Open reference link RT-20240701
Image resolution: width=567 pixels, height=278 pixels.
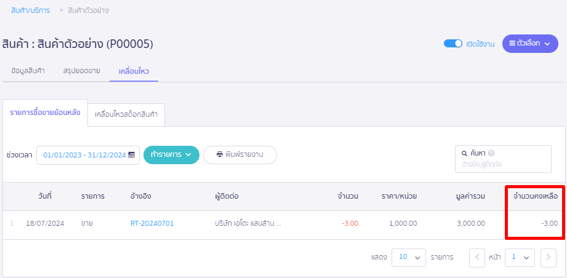[x=152, y=223]
